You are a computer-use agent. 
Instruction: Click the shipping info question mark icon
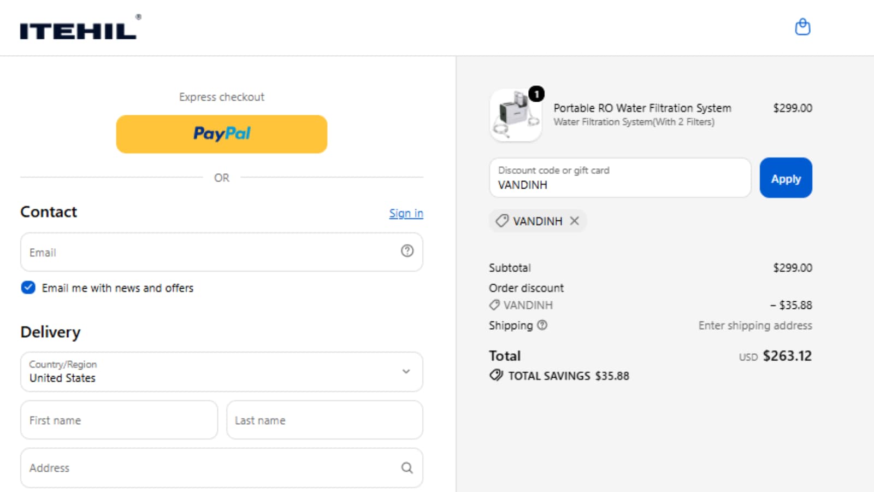[542, 325]
